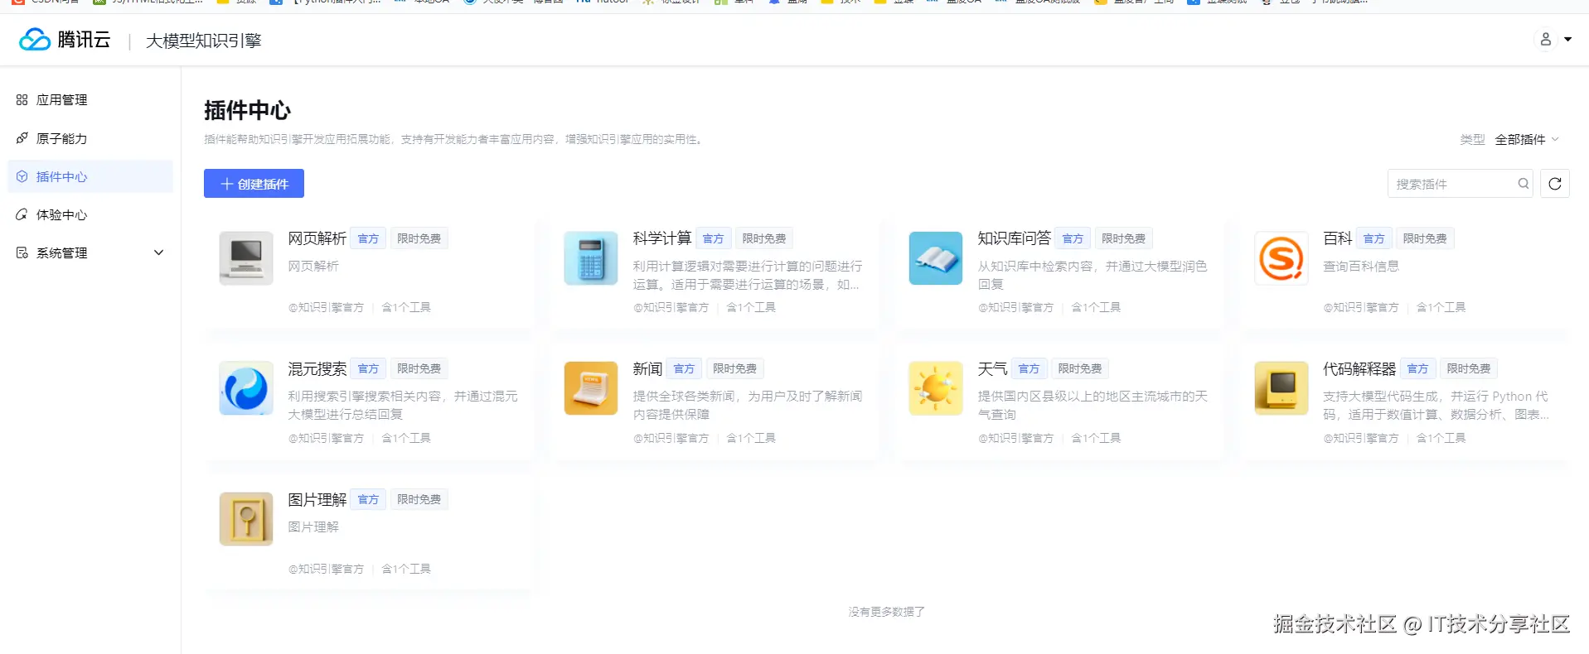Click the 代码解释器 card title
This screenshot has width=1589, height=654.
(1359, 368)
